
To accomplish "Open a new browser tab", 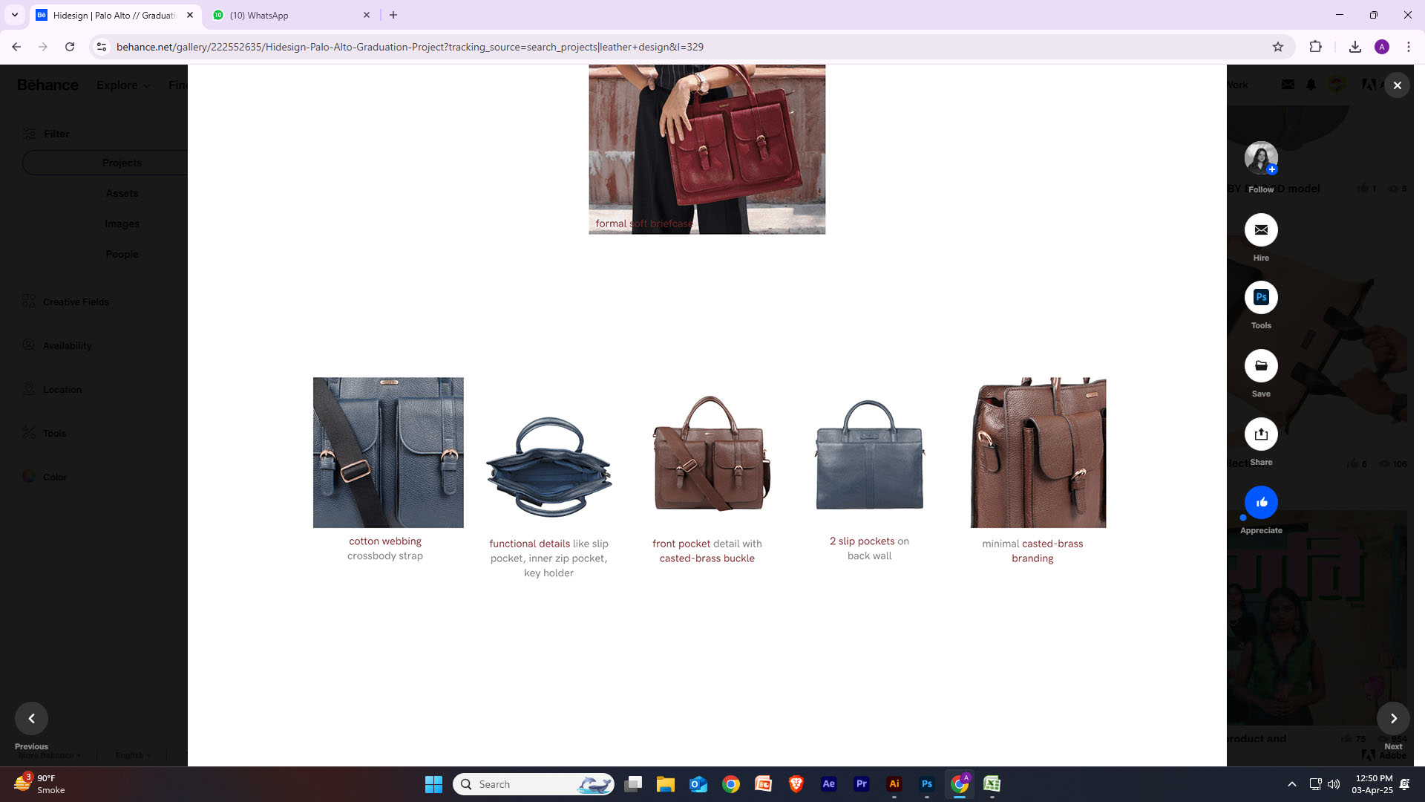I will coord(393,15).
